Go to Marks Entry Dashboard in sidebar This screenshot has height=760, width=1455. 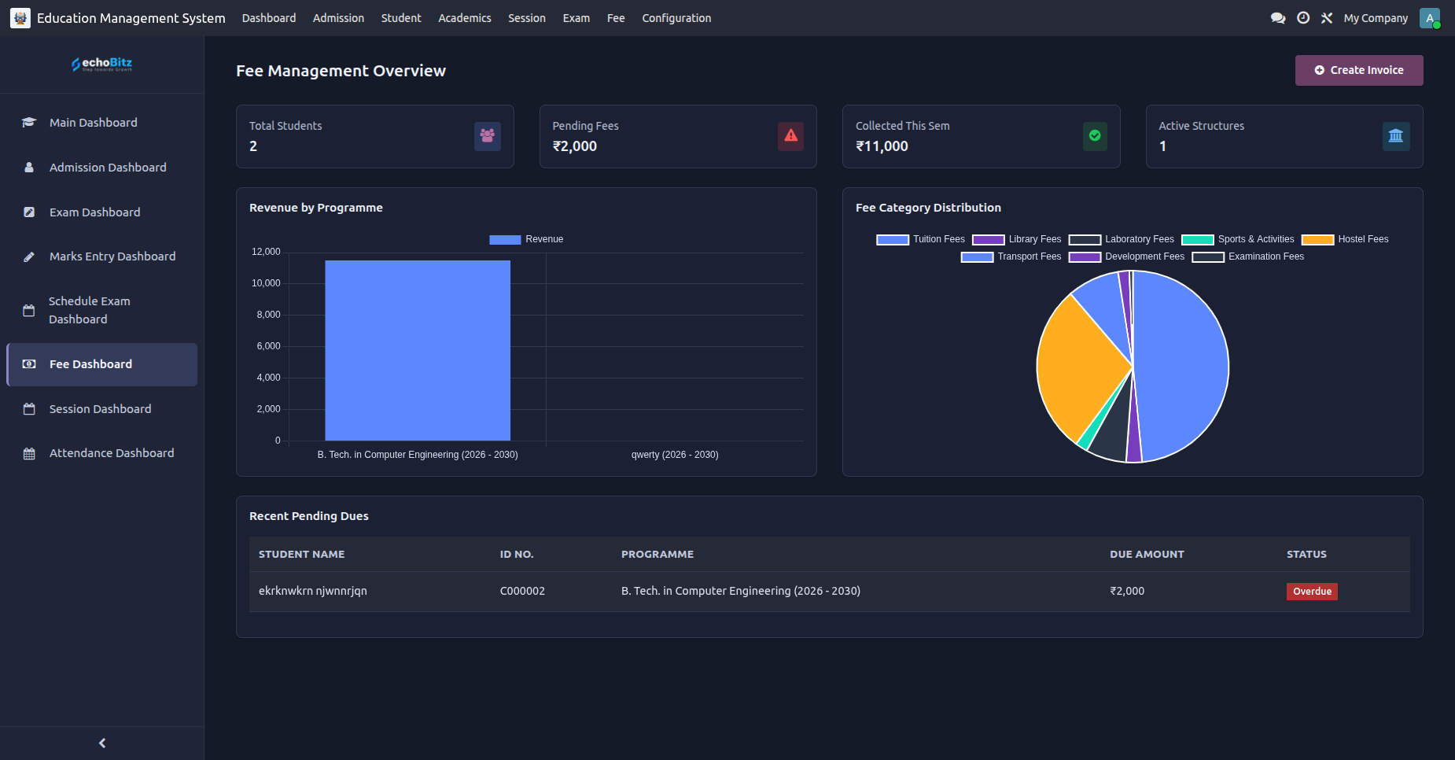pos(102,256)
